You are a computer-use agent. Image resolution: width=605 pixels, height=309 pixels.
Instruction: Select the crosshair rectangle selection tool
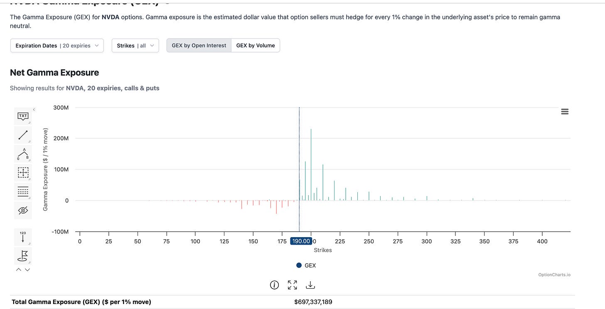point(23,172)
